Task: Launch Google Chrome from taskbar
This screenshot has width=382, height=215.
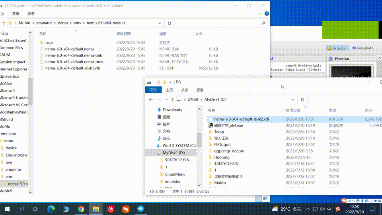Action: click(81, 209)
